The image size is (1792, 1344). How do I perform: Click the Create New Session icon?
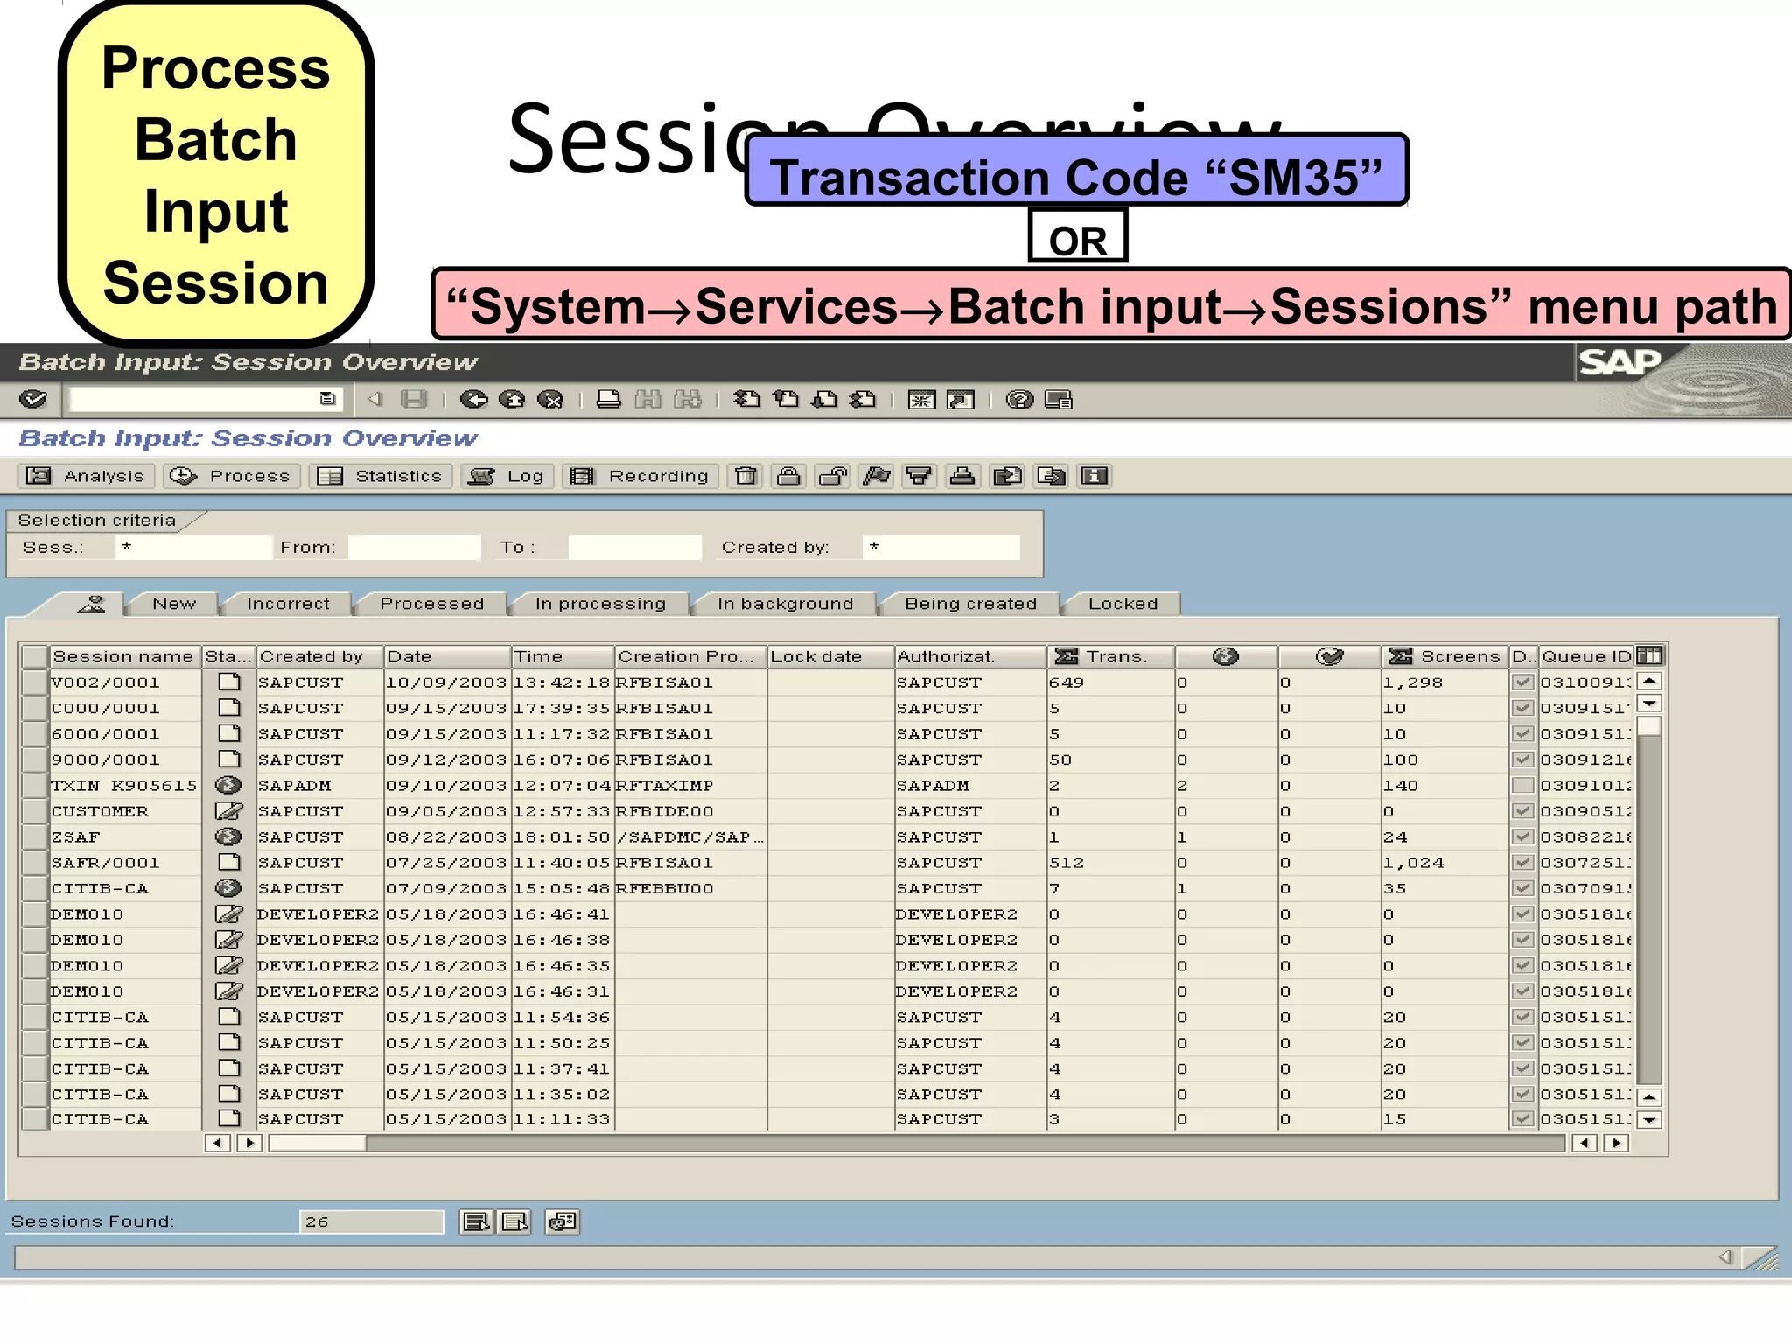[x=921, y=400]
